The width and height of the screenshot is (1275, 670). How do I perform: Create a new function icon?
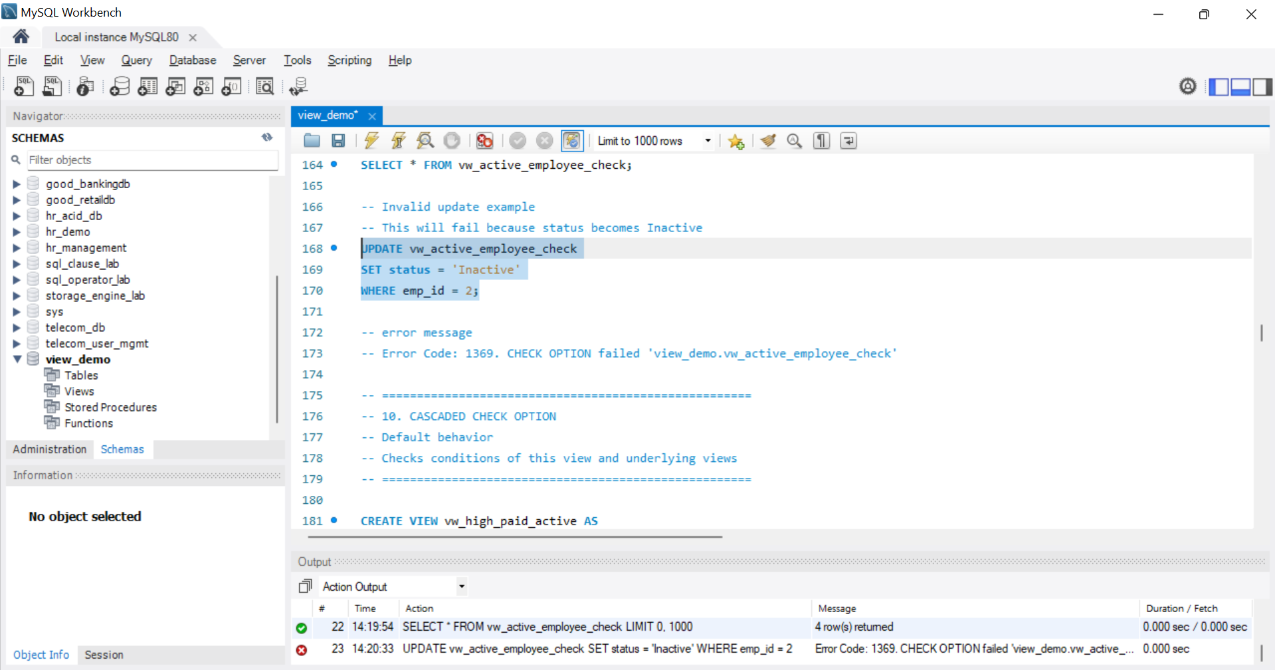(x=231, y=86)
